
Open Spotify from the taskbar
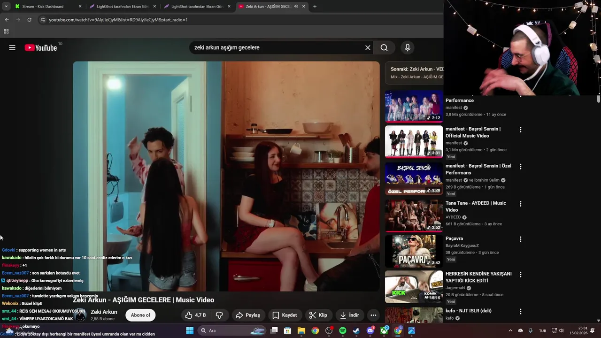tap(343, 330)
